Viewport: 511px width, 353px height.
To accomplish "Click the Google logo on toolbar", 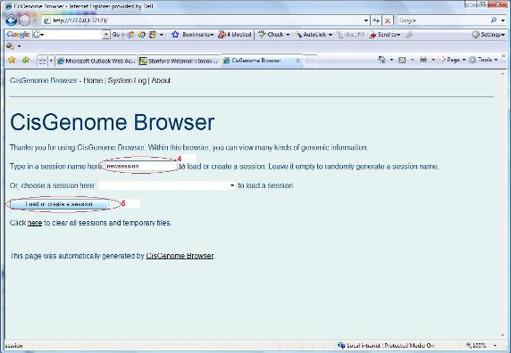I will tap(18, 34).
